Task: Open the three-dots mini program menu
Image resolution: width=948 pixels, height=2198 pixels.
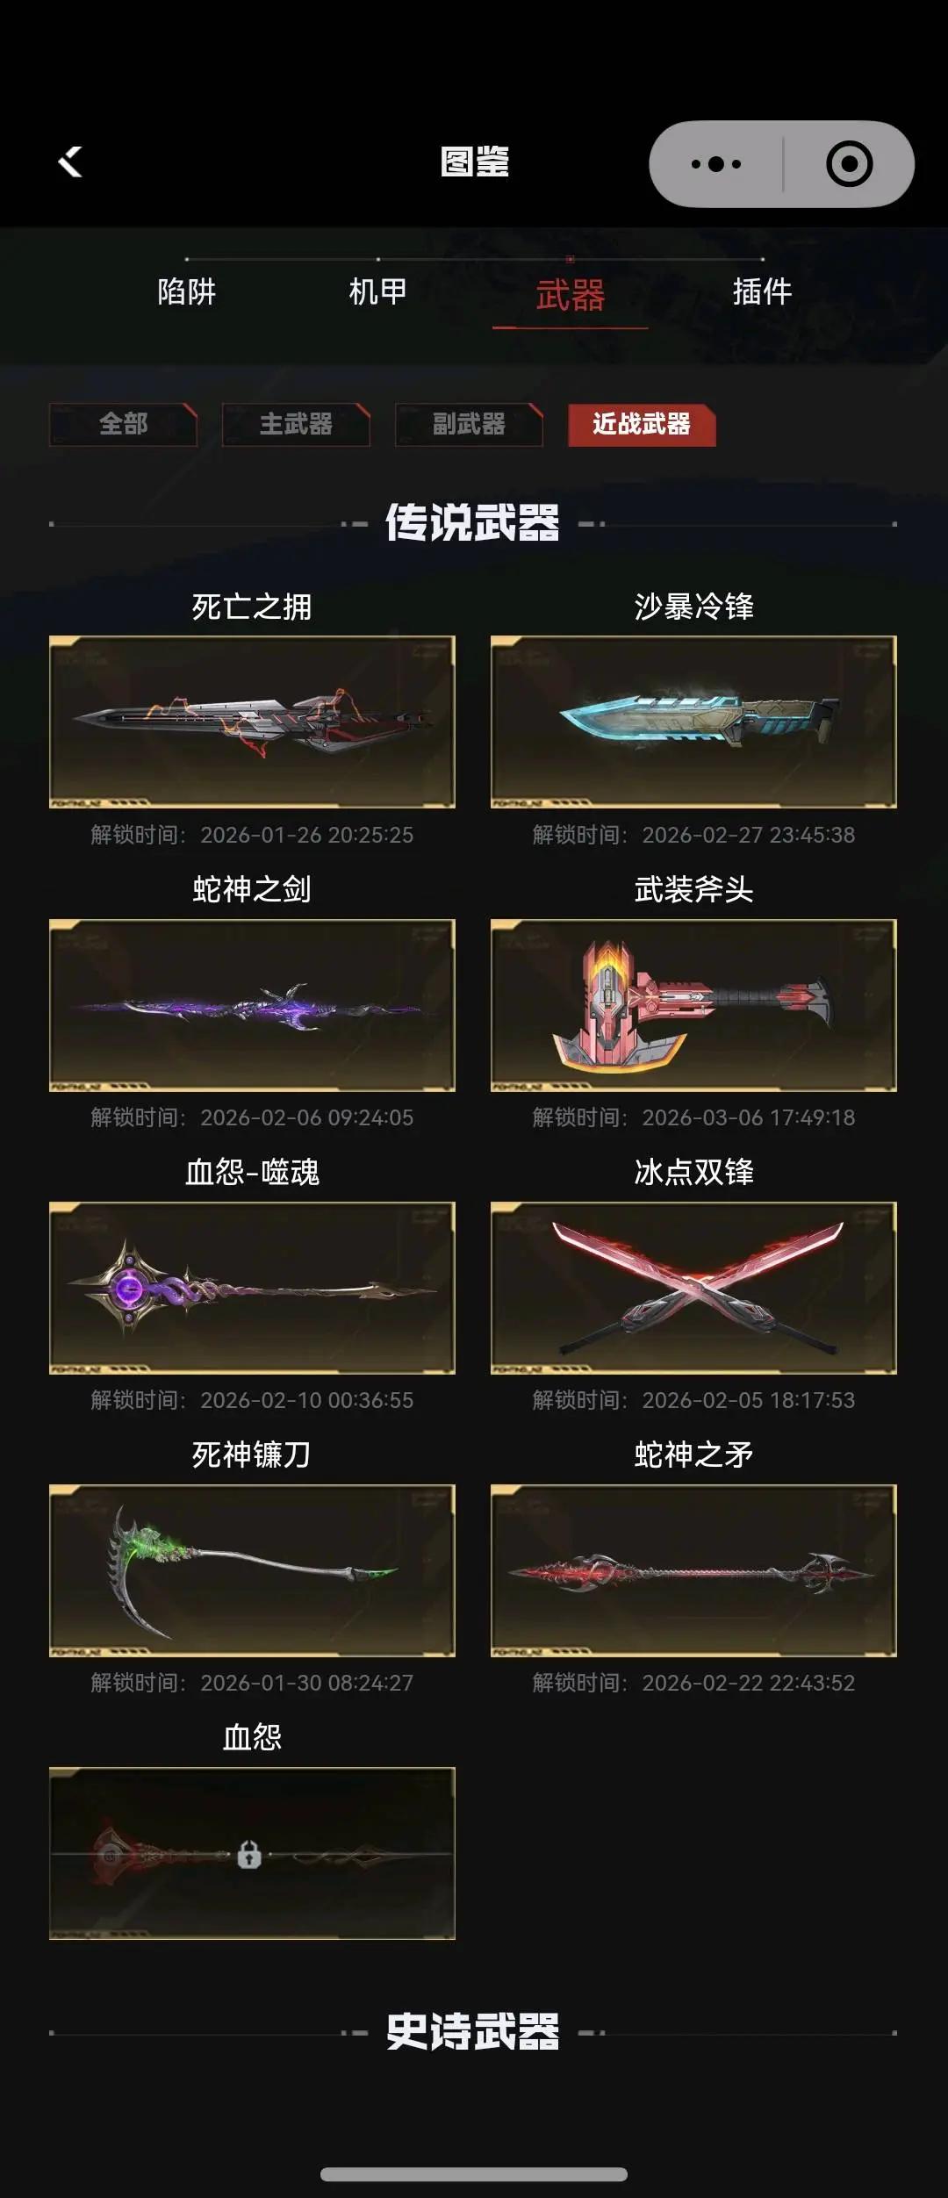Action: pos(716,164)
